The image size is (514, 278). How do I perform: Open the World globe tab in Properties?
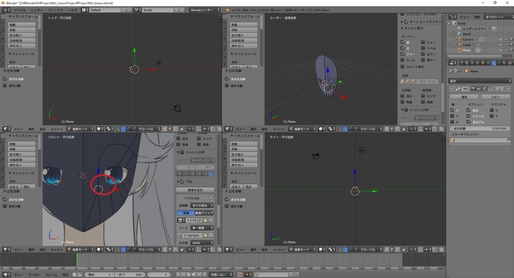[x=478, y=63]
